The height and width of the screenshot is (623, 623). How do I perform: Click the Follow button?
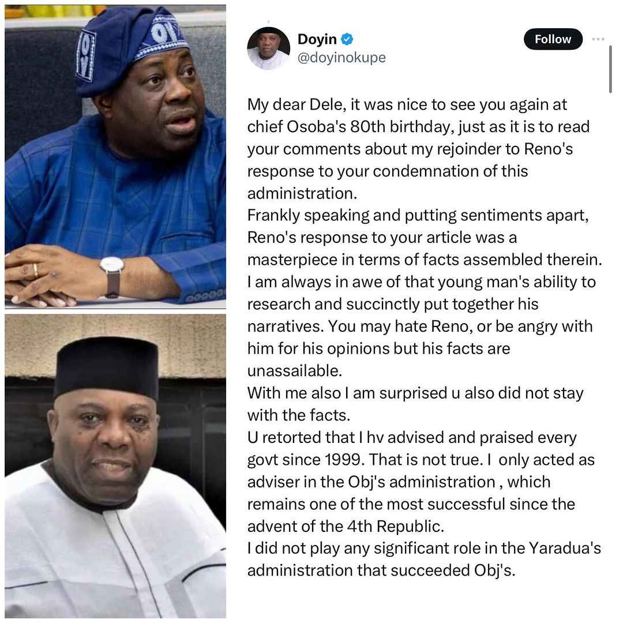[x=553, y=39]
